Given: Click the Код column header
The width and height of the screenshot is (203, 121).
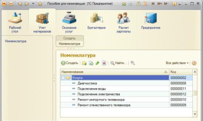Looking at the screenshot, I should (181, 72).
